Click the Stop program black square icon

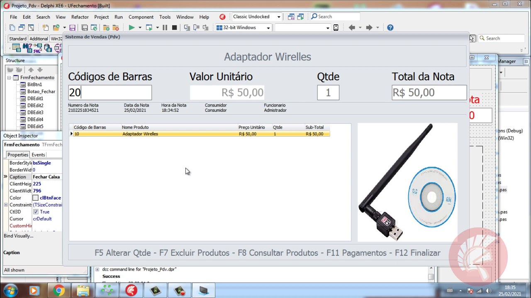pyautogui.click(x=174, y=28)
